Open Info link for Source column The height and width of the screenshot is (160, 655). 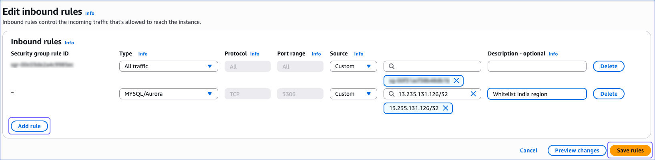tap(359, 54)
